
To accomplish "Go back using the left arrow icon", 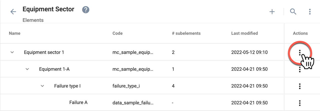I will [x=13, y=11].
